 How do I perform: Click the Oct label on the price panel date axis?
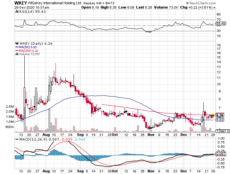115,135
